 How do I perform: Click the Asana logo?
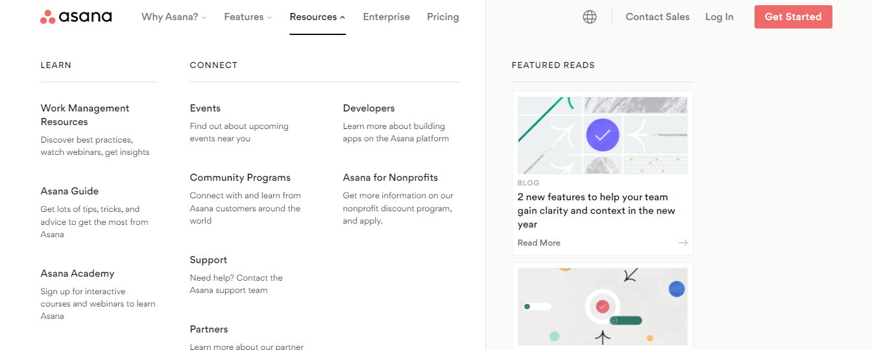tap(76, 17)
